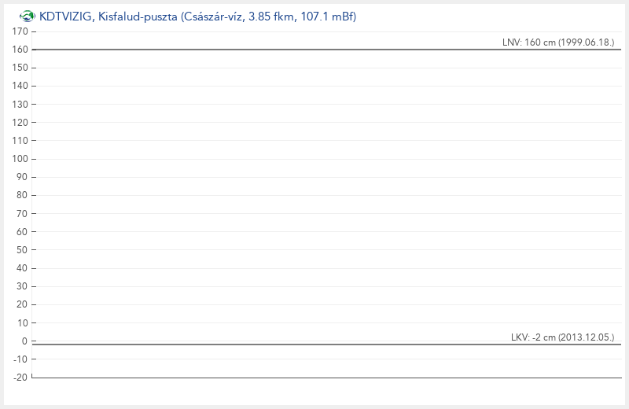The image size is (629, 409).
Task: Click the LNV: 160 cm label
Action: 558,42
